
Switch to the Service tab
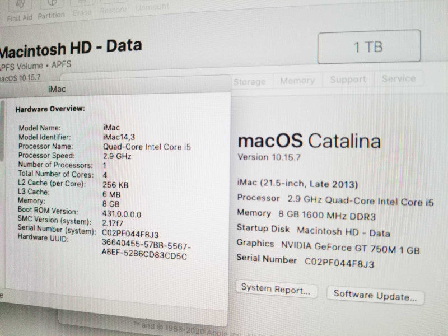point(399,78)
